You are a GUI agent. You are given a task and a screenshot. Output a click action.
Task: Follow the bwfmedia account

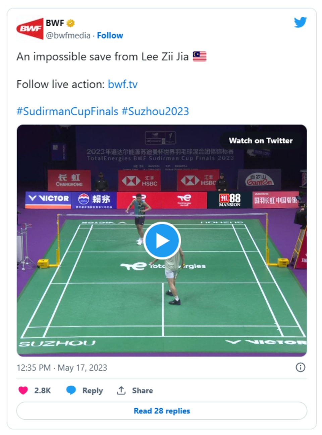click(110, 36)
